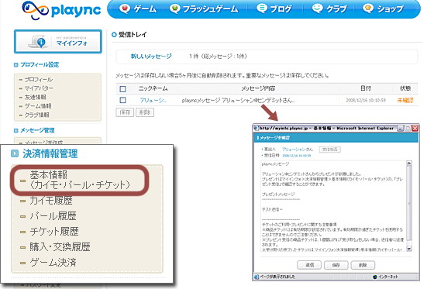The height and width of the screenshot is (289, 434).
Task: Open the 友達情報 sidebar link
Action: 36,98
